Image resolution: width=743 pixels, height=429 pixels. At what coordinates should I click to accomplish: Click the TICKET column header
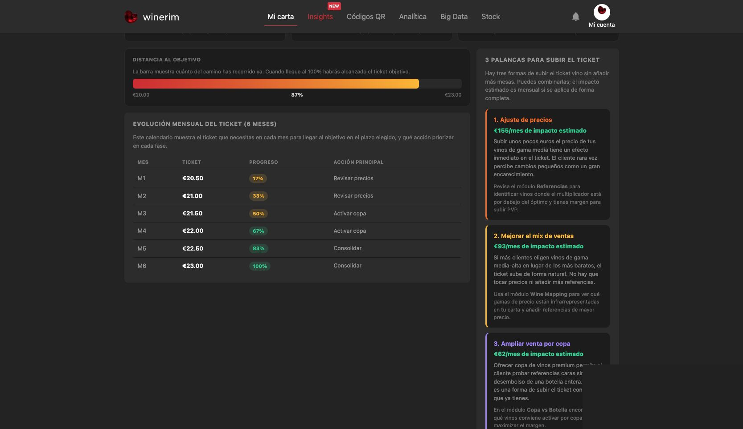[192, 162]
